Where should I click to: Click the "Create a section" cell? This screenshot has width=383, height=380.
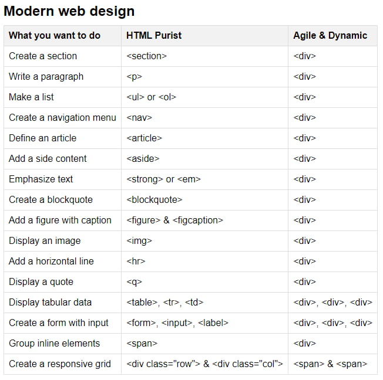click(43, 56)
